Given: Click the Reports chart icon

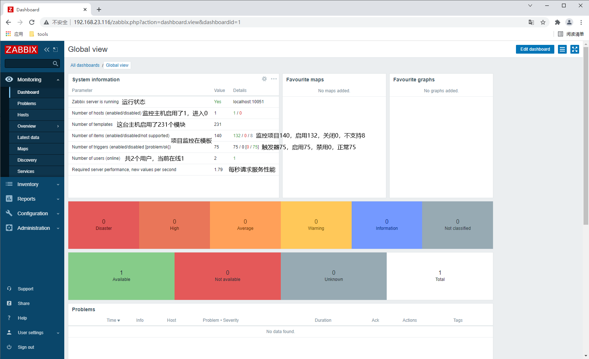Looking at the screenshot, I should pos(9,198).
